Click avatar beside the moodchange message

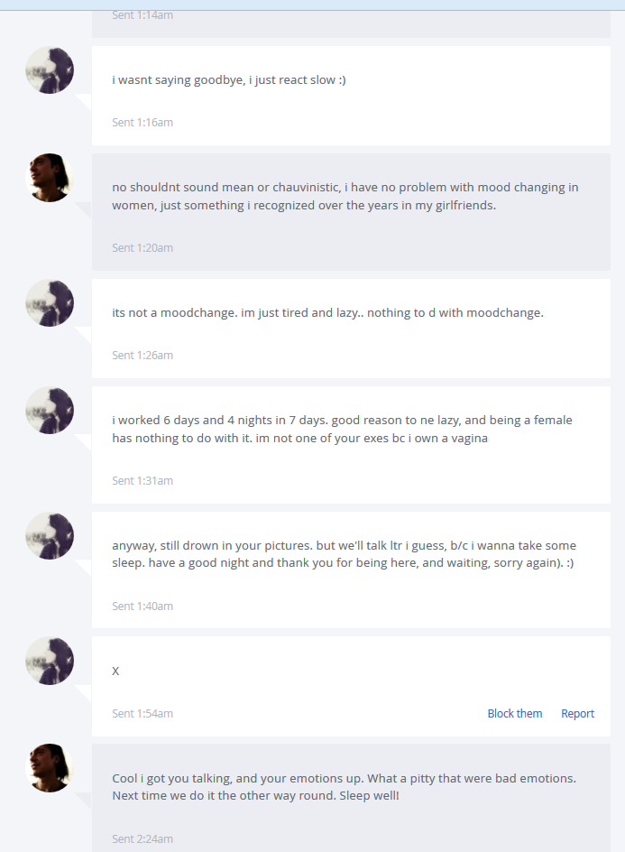tap(50, 303)
